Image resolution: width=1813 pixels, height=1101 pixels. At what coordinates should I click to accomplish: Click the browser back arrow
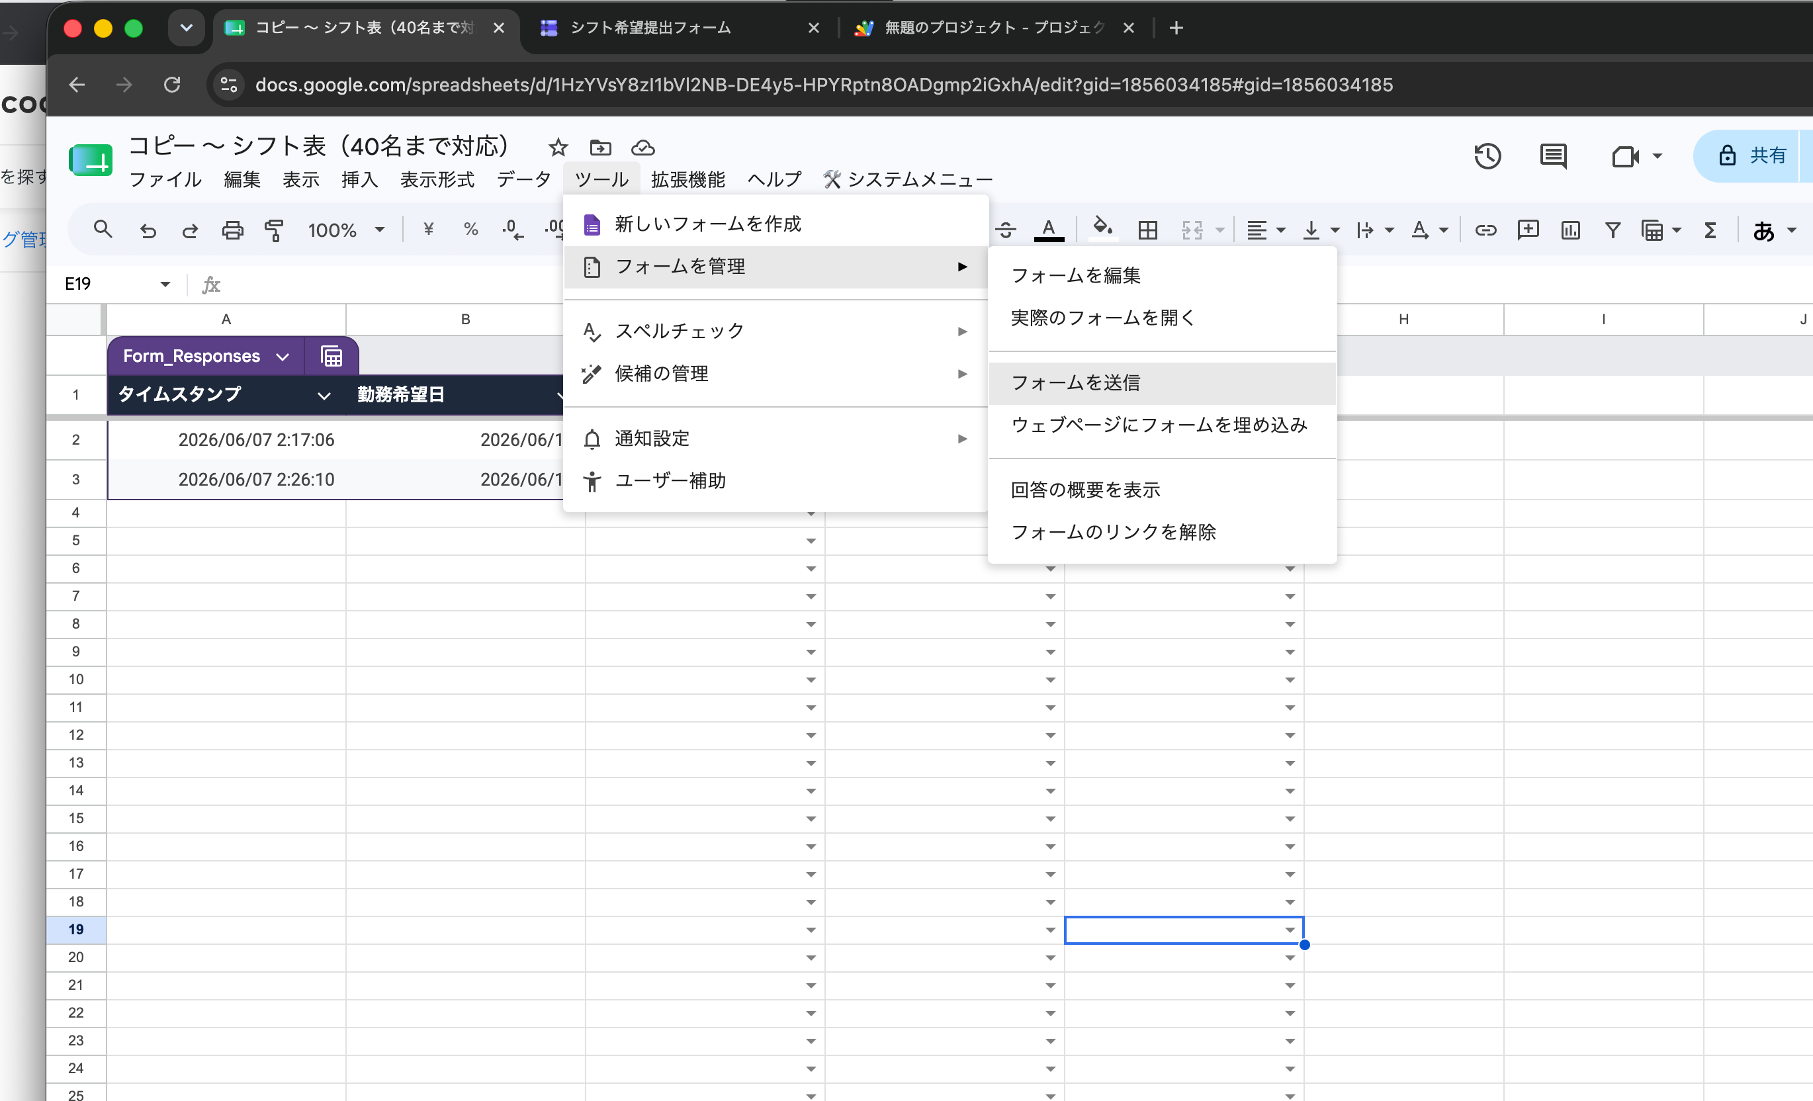[x=77, y=85]
